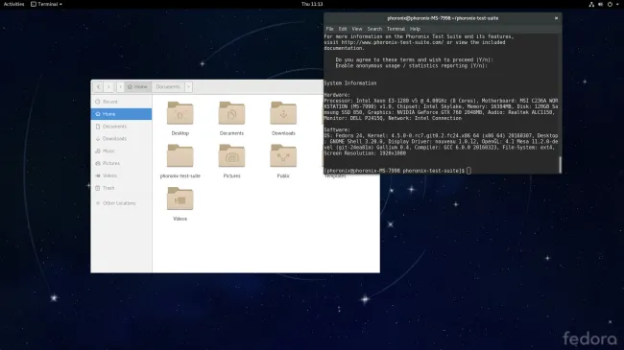Image resolution: width=624 pixels, height=350 pixels.
Task: Open the terminal Help menu
Action: [415, 29]
